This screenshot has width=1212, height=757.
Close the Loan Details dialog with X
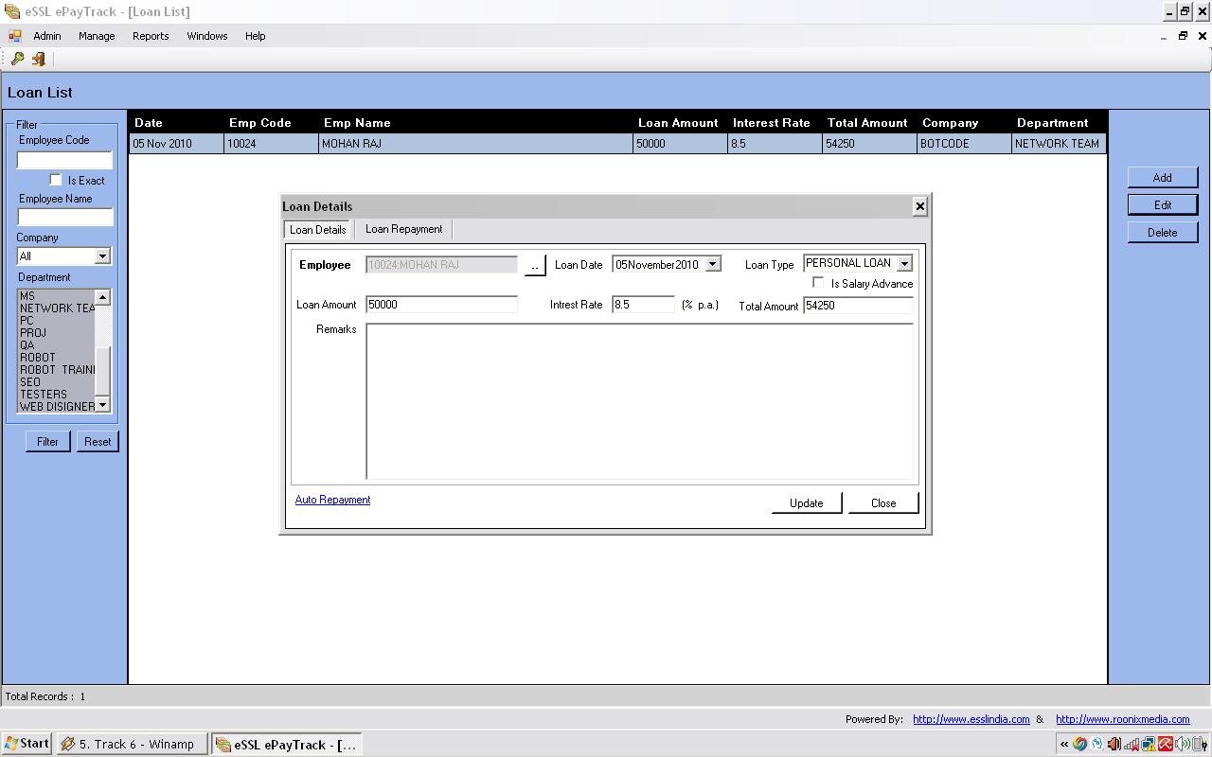919,206
